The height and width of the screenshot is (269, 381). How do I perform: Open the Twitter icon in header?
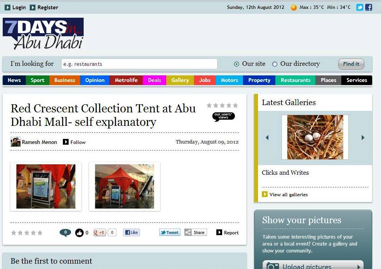click(360, 7)
